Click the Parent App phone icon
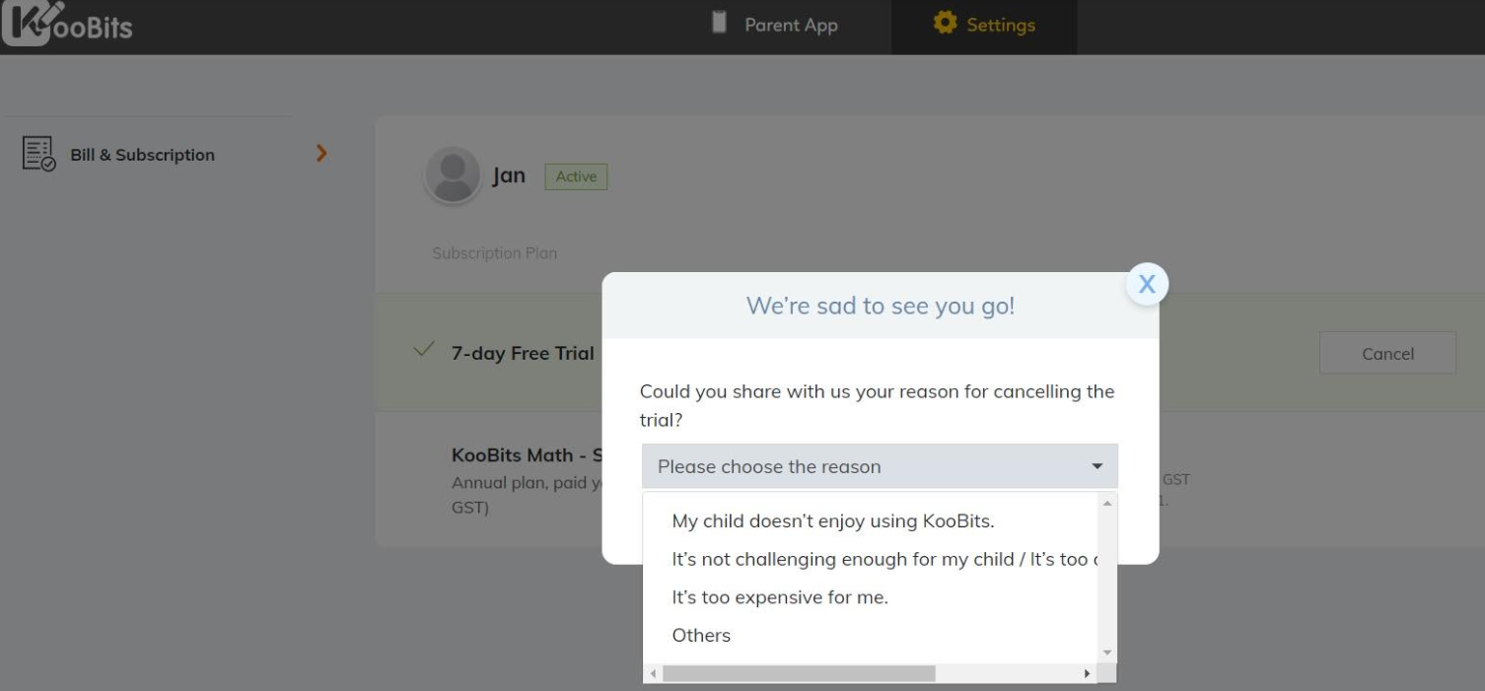Screen dimensions: 1485x691 (x=720, y=23)
